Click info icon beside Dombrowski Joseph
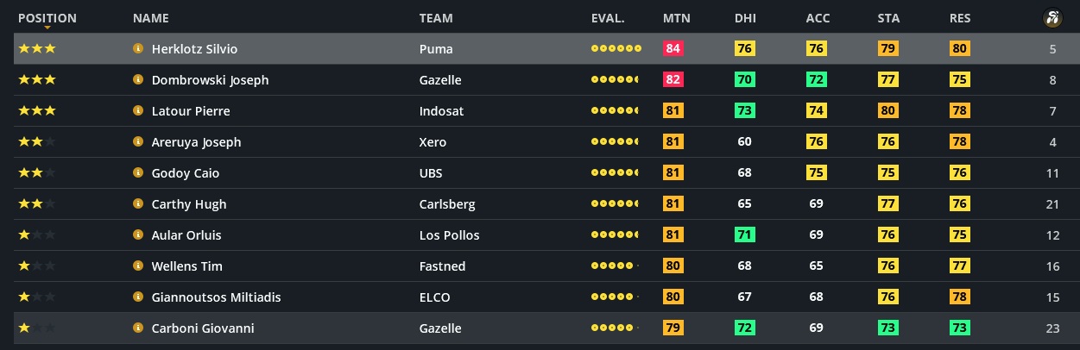The width and height of the screenshot is (1080, 350). [137, 80]
